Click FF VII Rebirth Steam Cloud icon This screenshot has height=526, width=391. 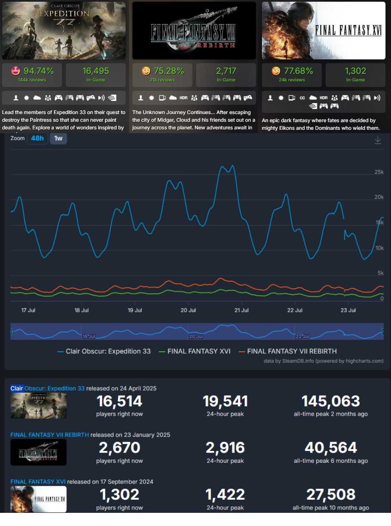tap(173, 98)
